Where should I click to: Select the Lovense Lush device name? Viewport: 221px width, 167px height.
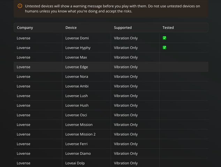76,96
